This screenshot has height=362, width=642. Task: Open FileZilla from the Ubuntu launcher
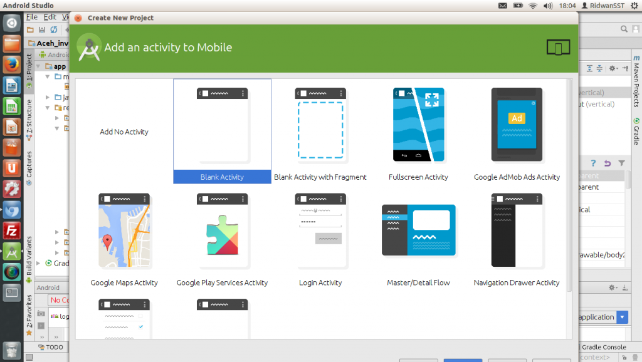click(11, 230)
